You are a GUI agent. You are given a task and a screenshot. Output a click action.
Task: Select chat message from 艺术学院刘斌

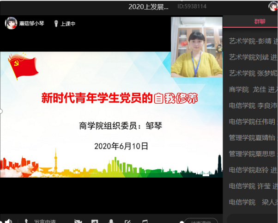254,57
